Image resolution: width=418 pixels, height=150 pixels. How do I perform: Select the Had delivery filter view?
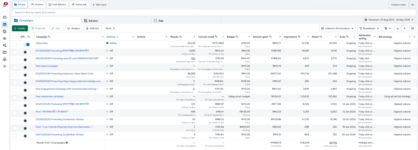click(57, 5)
